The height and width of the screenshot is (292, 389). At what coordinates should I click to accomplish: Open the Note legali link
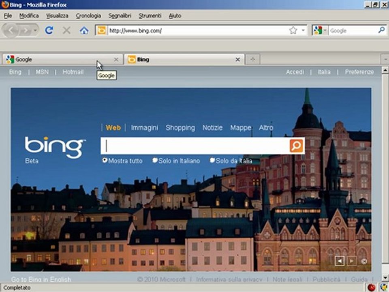(288, 279)
